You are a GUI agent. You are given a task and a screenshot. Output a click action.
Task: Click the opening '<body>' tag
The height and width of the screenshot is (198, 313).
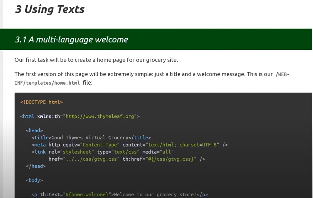click(35, 180)
